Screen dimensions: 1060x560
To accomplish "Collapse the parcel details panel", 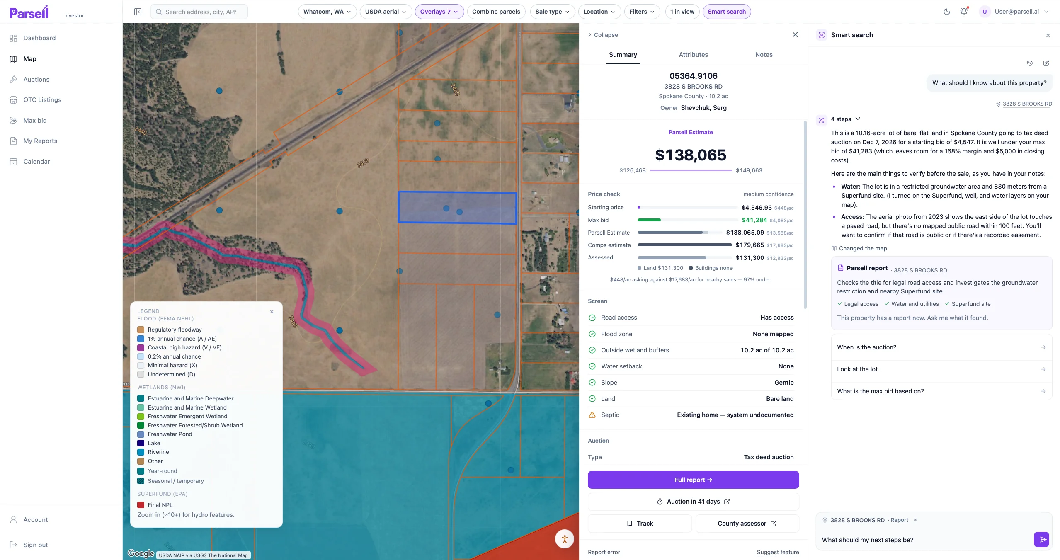I will pos(603,35).
